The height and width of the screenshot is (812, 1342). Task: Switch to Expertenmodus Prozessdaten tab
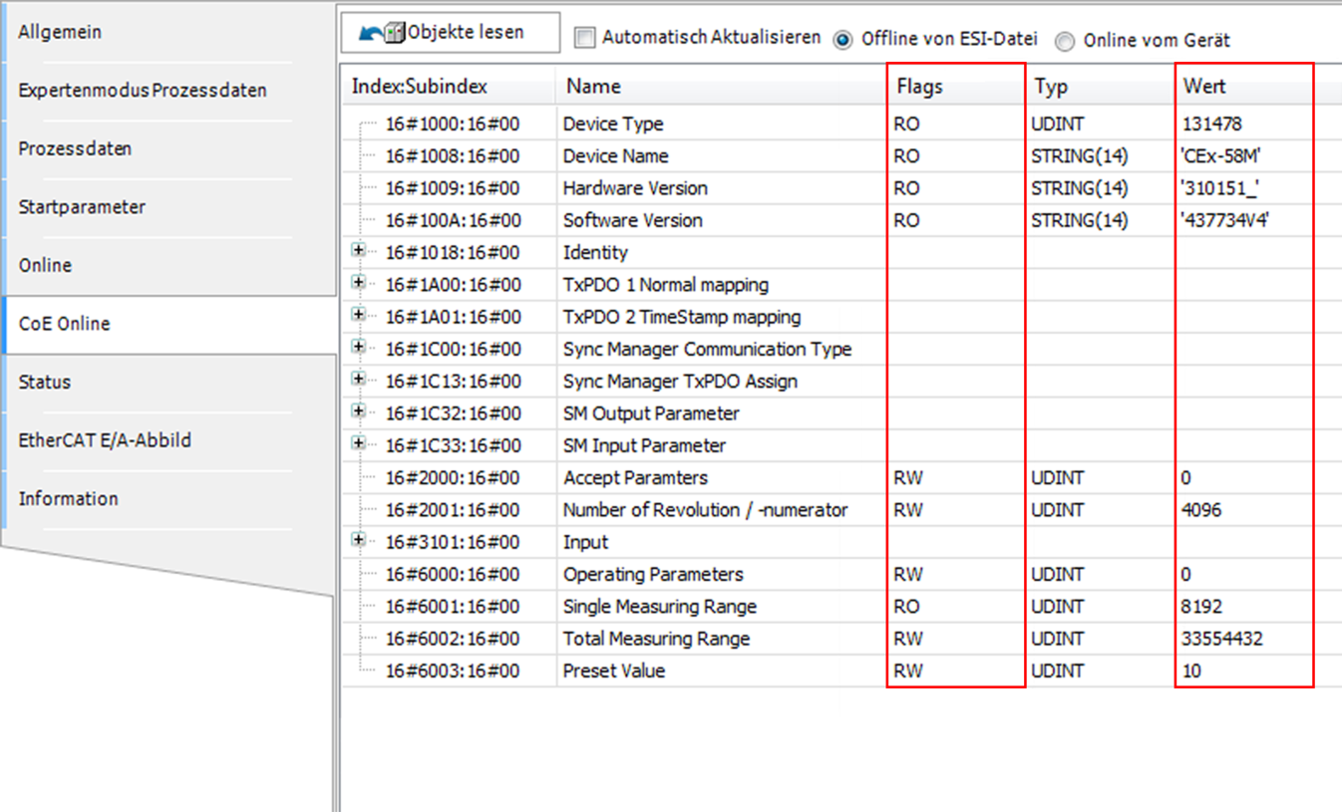[143, 91]
